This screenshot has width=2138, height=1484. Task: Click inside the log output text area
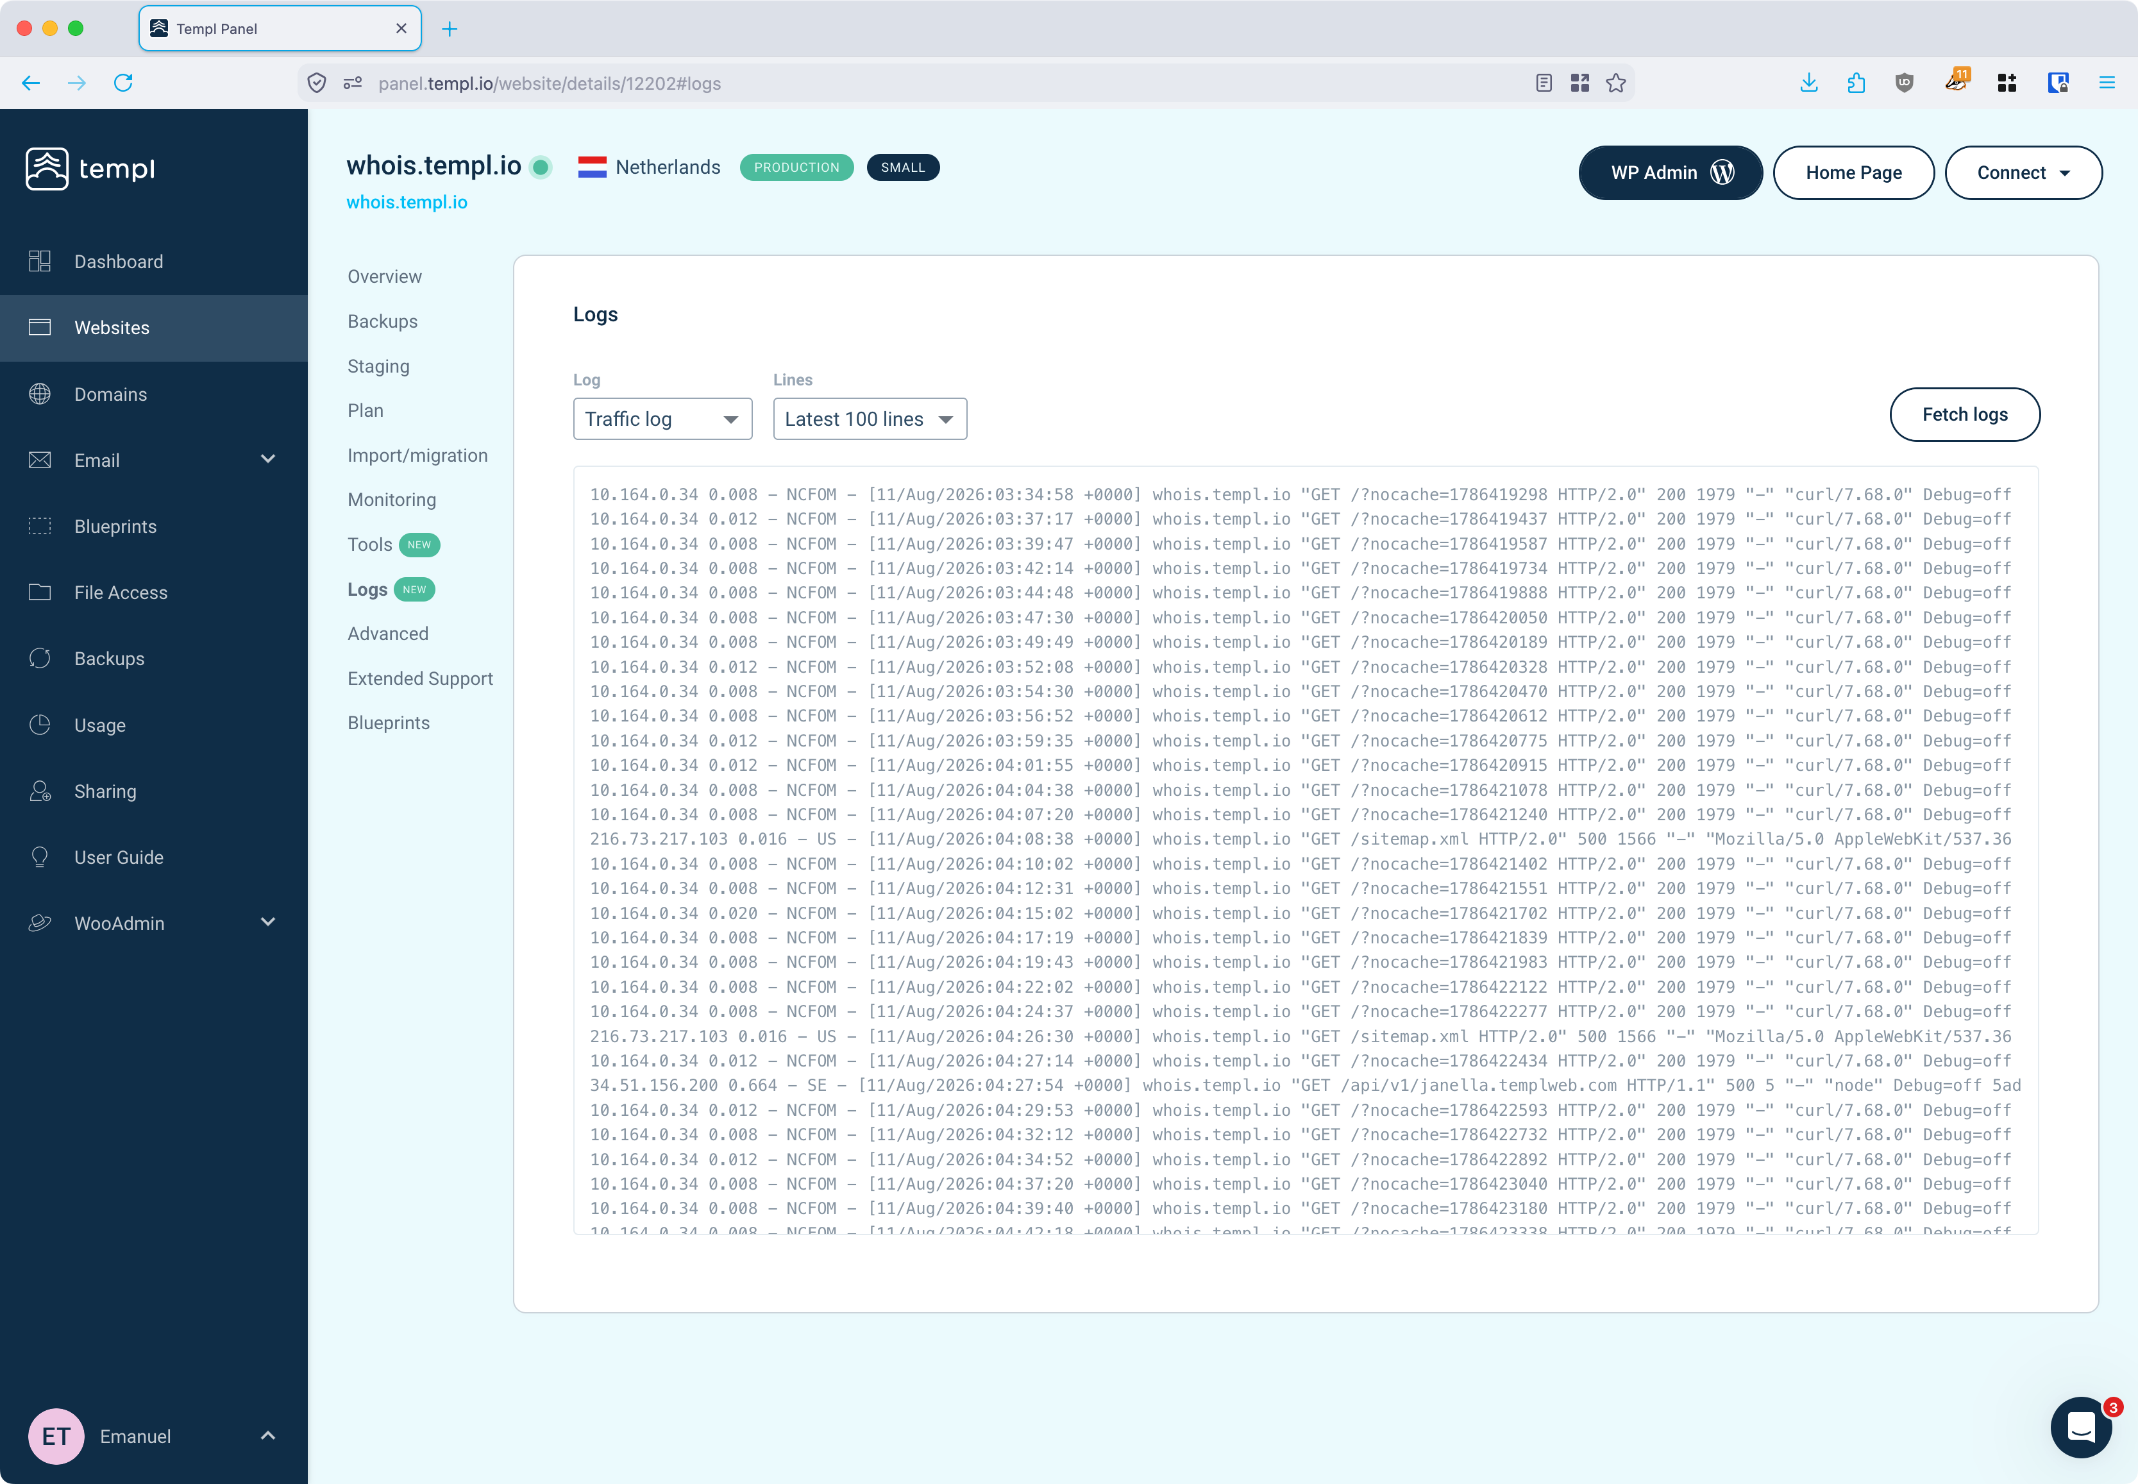pyautogui.click(x=1305, y=850)
